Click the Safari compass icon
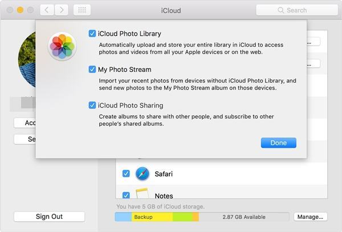Image resolution: width=342 pixels, height=232 pixels. [x=142, y=174]
